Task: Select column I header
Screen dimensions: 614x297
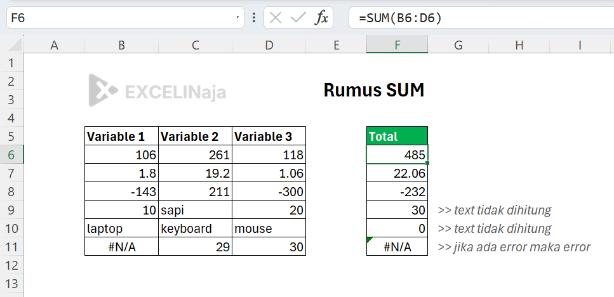Action: pyautogui.click(x=580, y=46)
